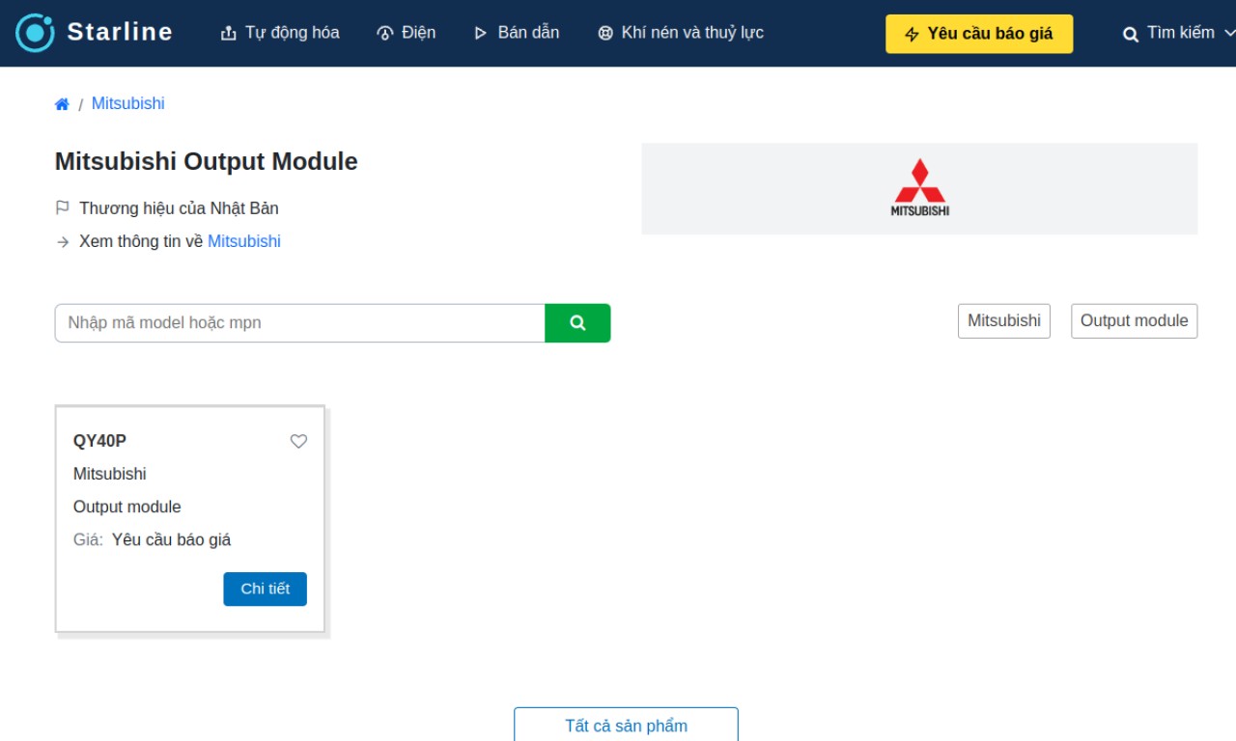Favorite QY40P with the heart icon

[x=299, y=441]
